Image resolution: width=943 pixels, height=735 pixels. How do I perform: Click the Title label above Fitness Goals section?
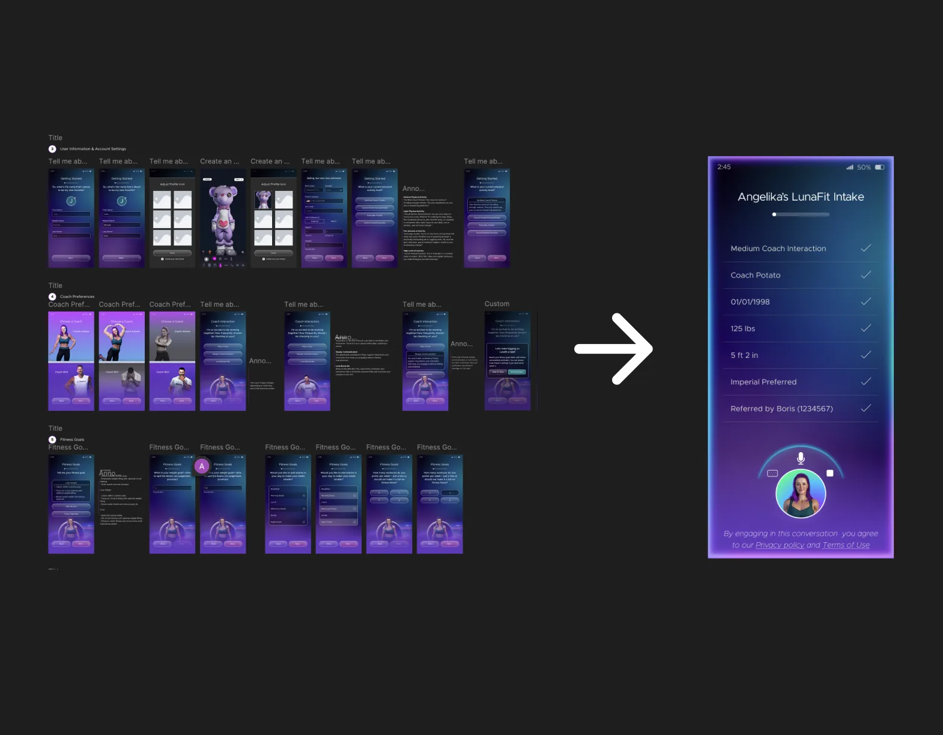click(55, 428)
